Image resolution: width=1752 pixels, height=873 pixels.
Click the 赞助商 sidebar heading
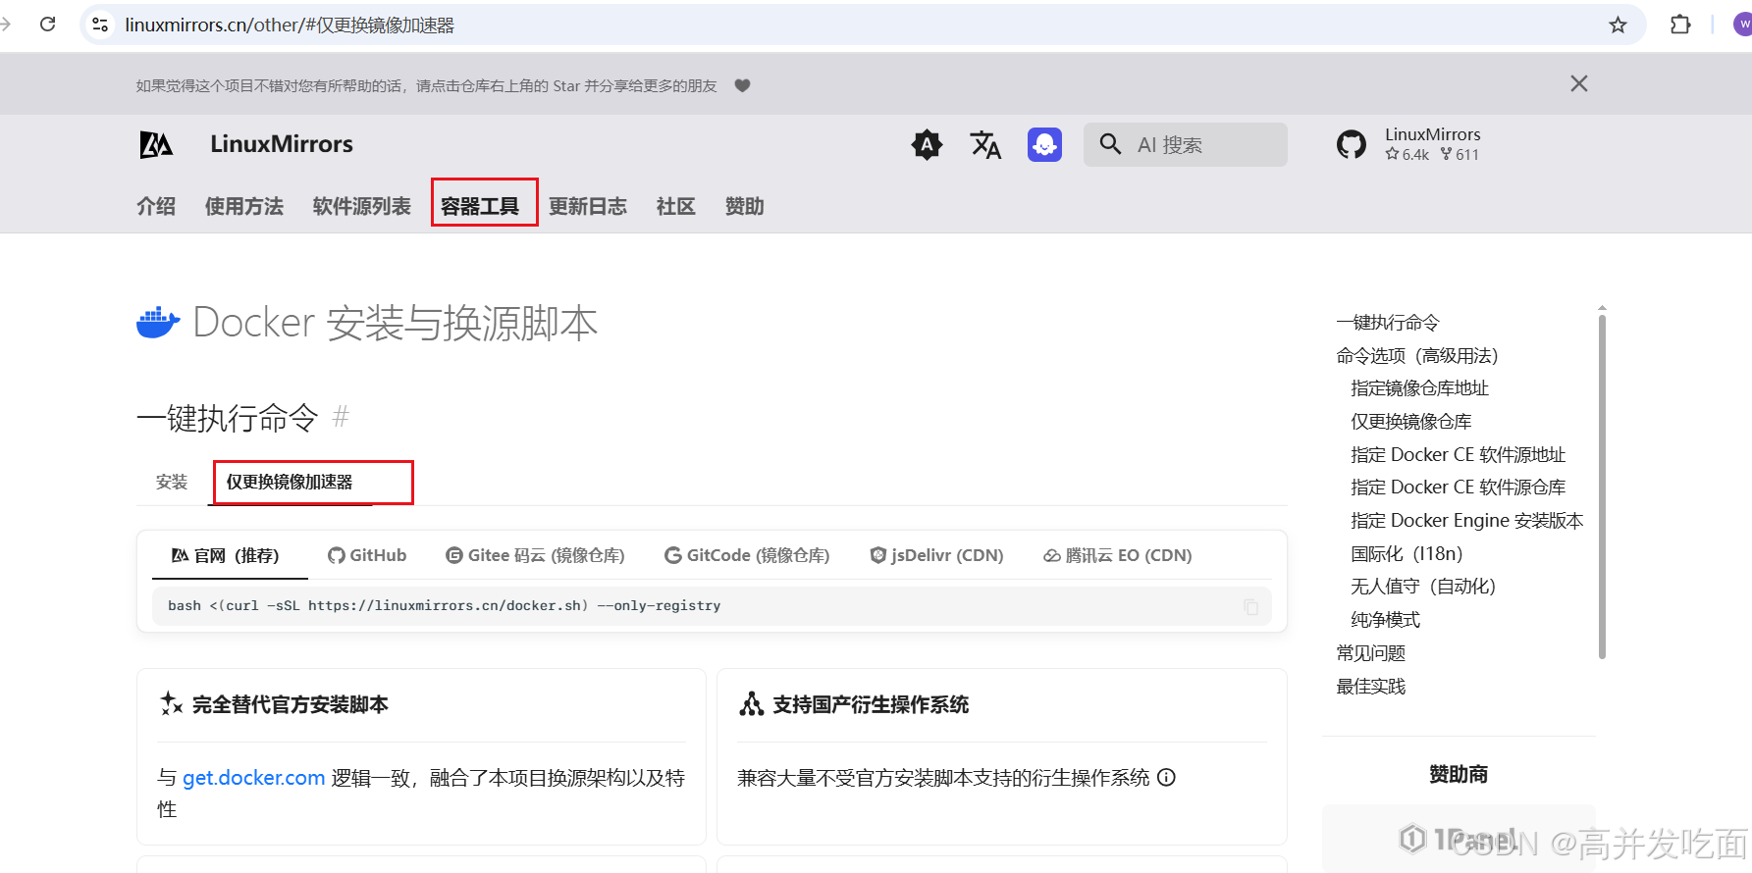pos(1459,775)
